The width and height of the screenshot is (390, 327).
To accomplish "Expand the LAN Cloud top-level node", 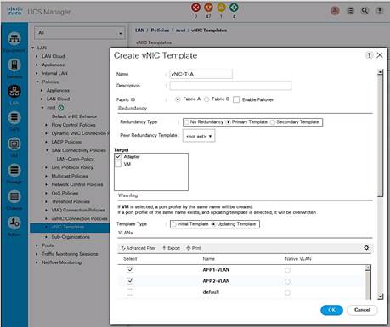I will [x=37, y=56].
